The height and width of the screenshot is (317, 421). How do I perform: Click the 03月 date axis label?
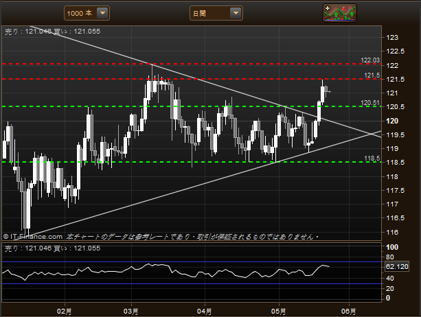(130, 312)
